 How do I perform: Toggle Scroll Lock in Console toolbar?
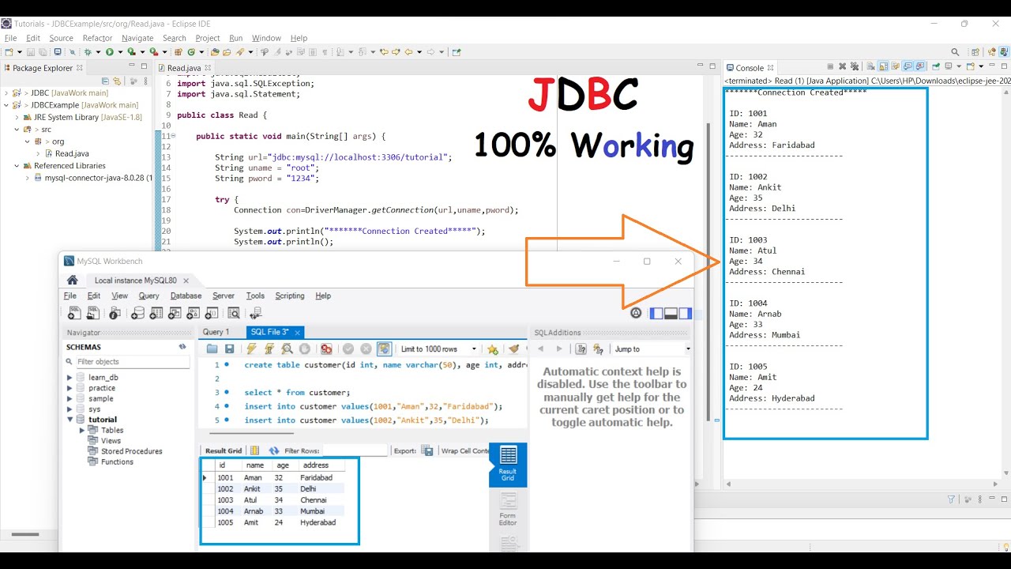click(x=883, y=67)
